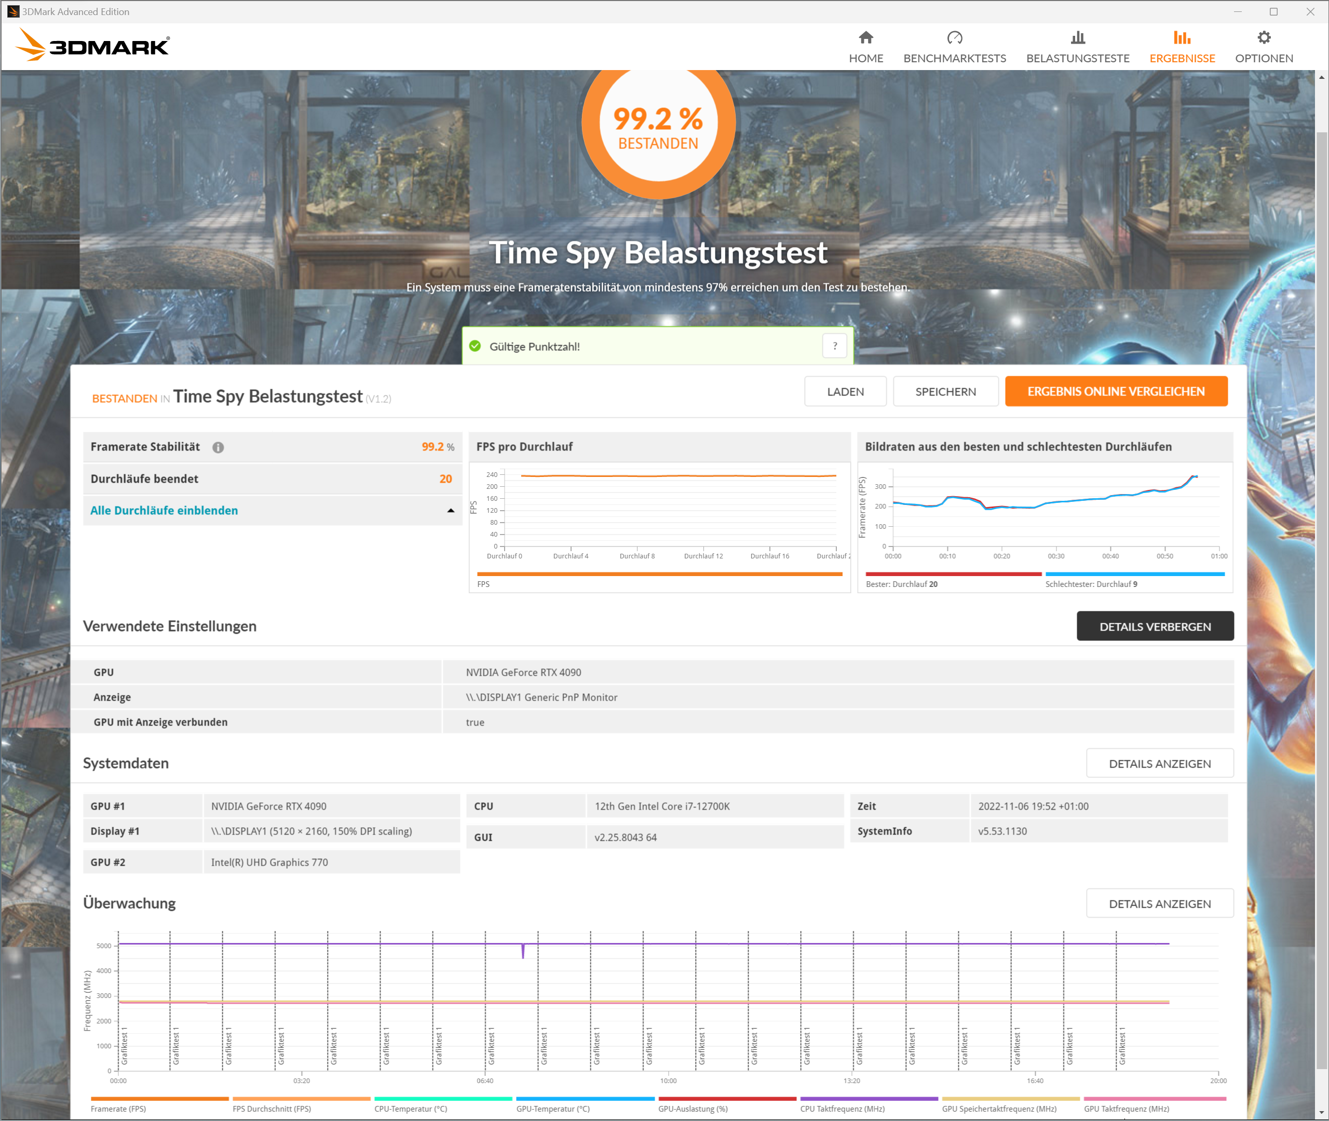Image resolution: width=1329 pixels, height=1121 pixels.
Task: Click Durchläufe beendet value 20
Action: (445, 479)
